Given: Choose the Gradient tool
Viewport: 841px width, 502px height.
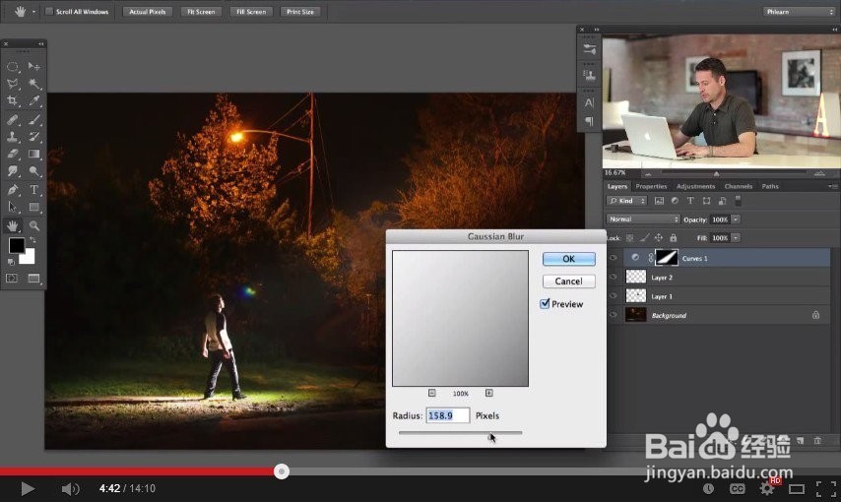Looking at the screenshot, I should click(34, 154).
